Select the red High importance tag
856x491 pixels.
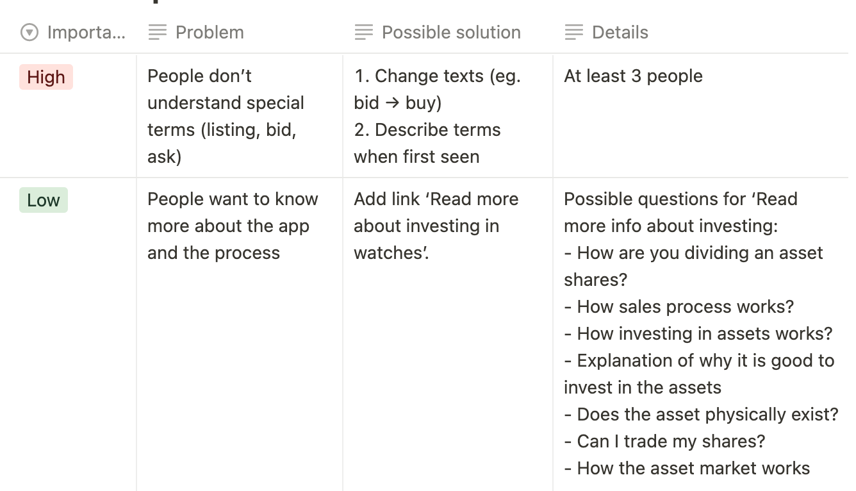point(46,78)
